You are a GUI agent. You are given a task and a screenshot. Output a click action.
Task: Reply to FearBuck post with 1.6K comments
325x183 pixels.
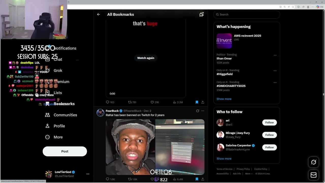point(110,179)
